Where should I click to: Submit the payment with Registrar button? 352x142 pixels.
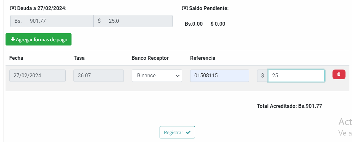[x=177, y=132]
